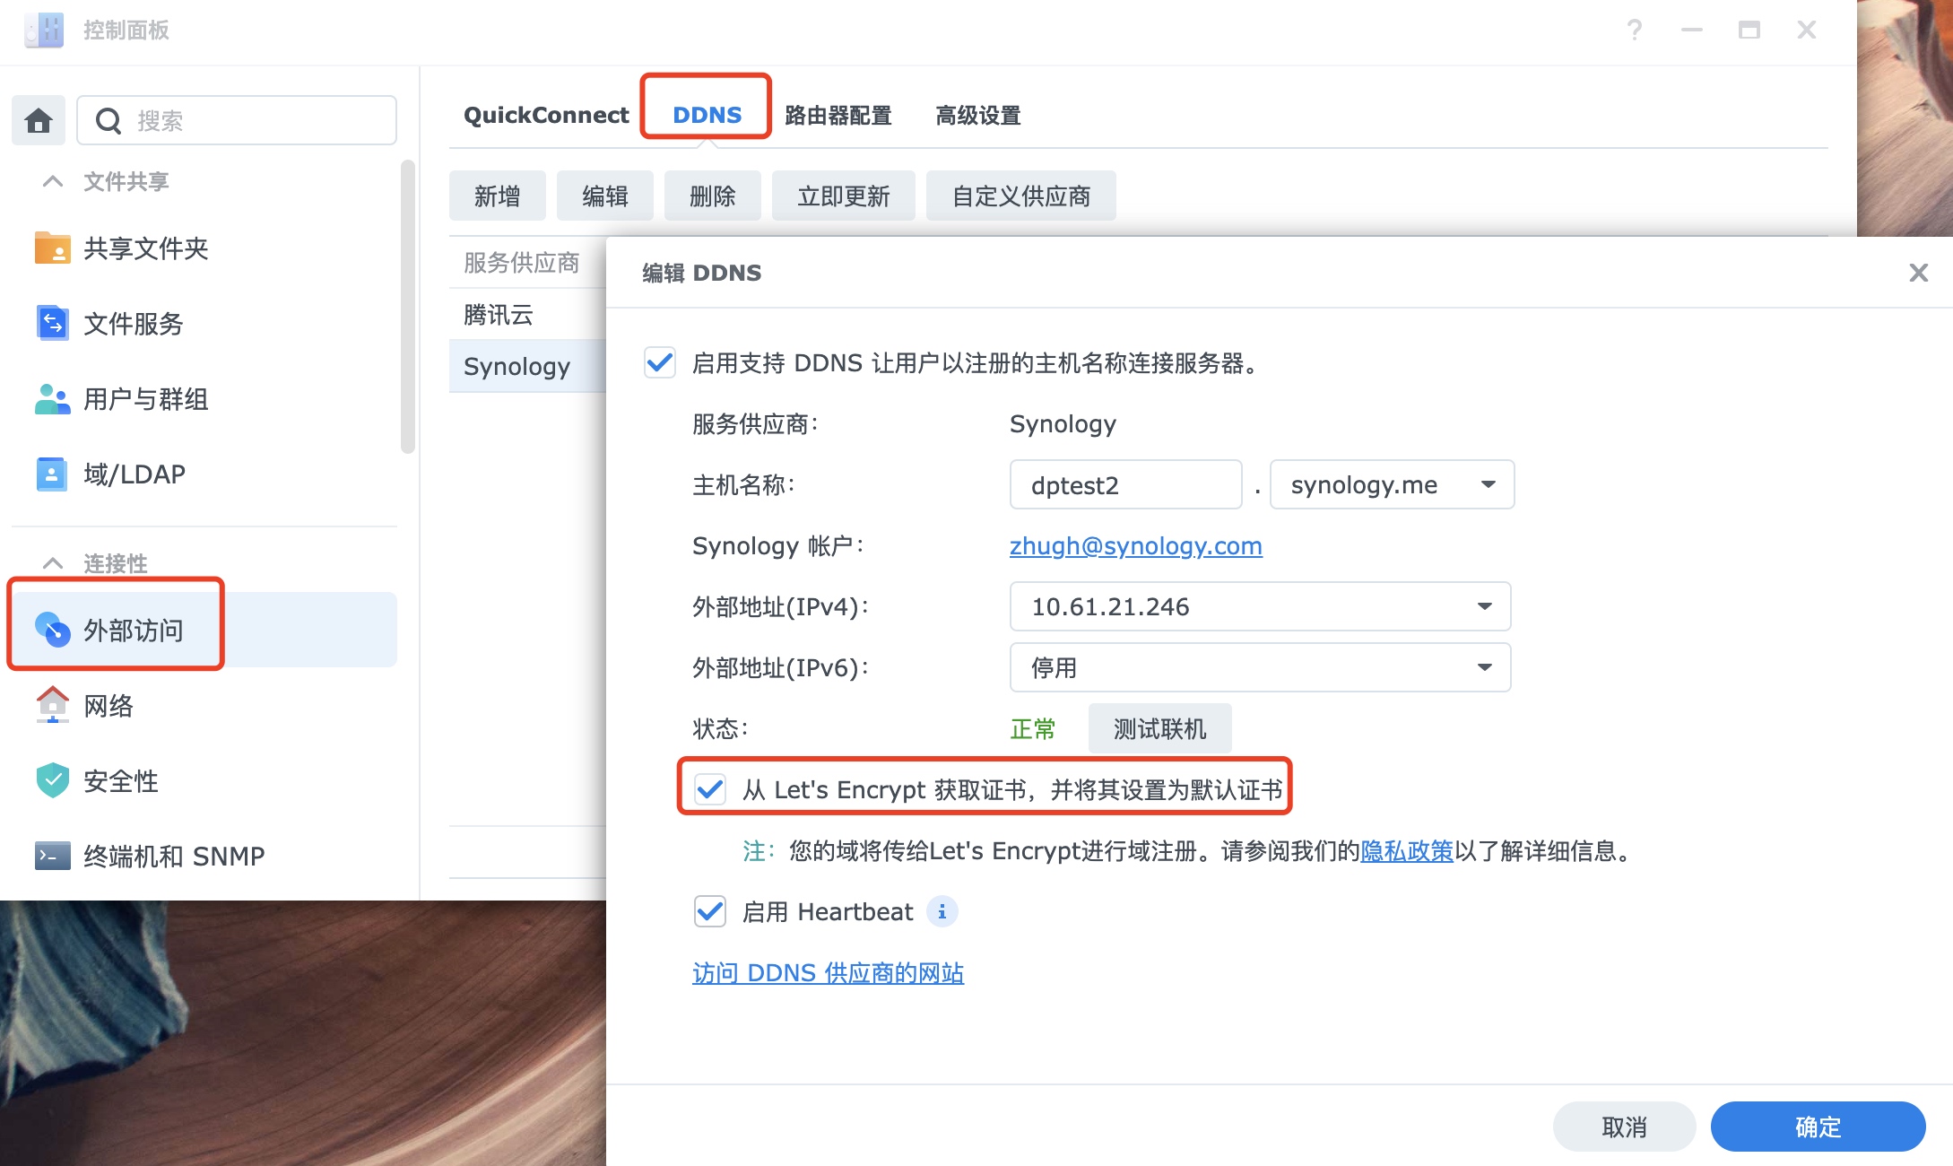Screen dimensions: 1953x1166
Task: Open the 路由器配置 tab
Action: pos(837,116)
